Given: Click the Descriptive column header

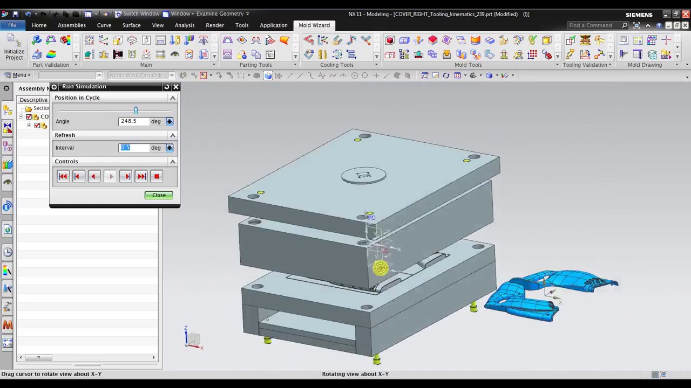Looking at the screenshot, I should pos(33,100).
